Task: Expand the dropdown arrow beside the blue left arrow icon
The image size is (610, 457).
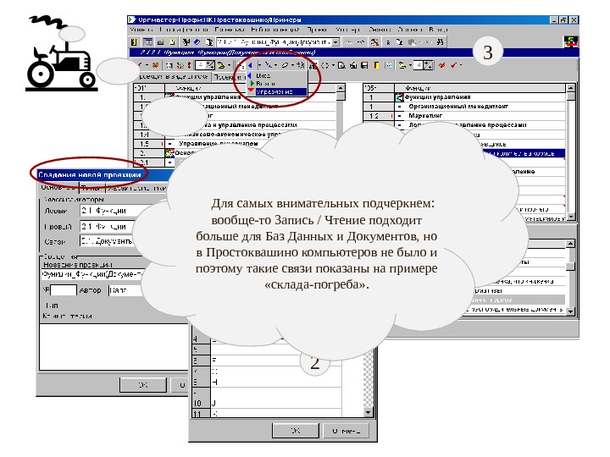Action: [x=258, y=65]
